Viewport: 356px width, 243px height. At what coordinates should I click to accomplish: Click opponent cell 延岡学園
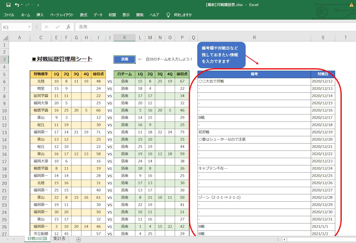[x=41, y=96]
